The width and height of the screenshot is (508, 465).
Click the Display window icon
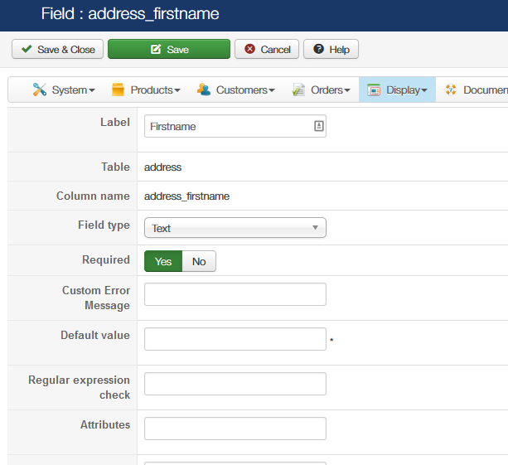pyautogui.click(x=374, y=90)
